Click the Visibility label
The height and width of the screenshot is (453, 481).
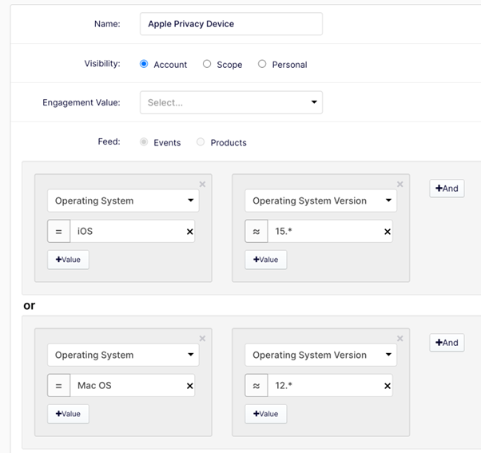[x=102, y=63]
